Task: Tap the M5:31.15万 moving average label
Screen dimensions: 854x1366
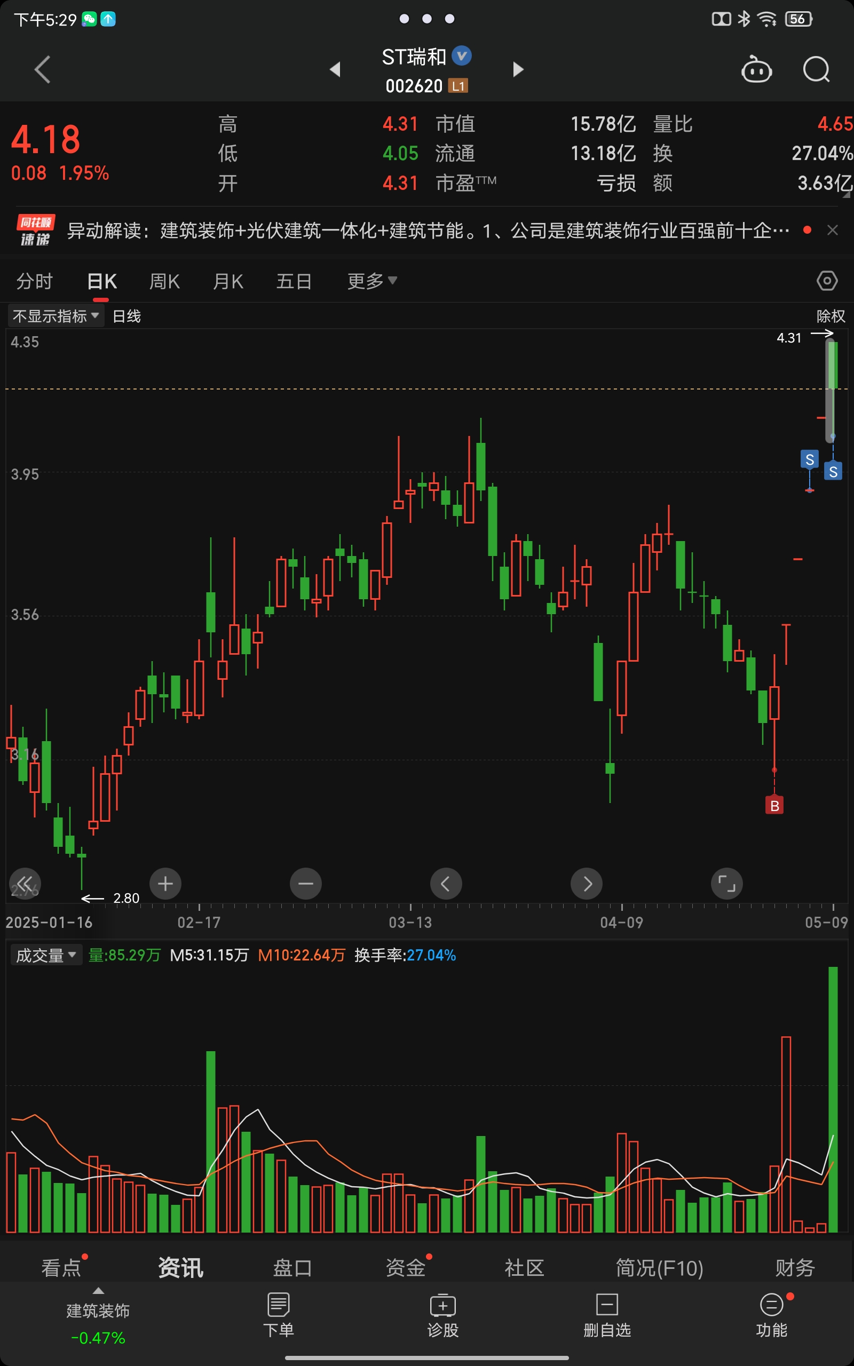Action: click(210, 955)
